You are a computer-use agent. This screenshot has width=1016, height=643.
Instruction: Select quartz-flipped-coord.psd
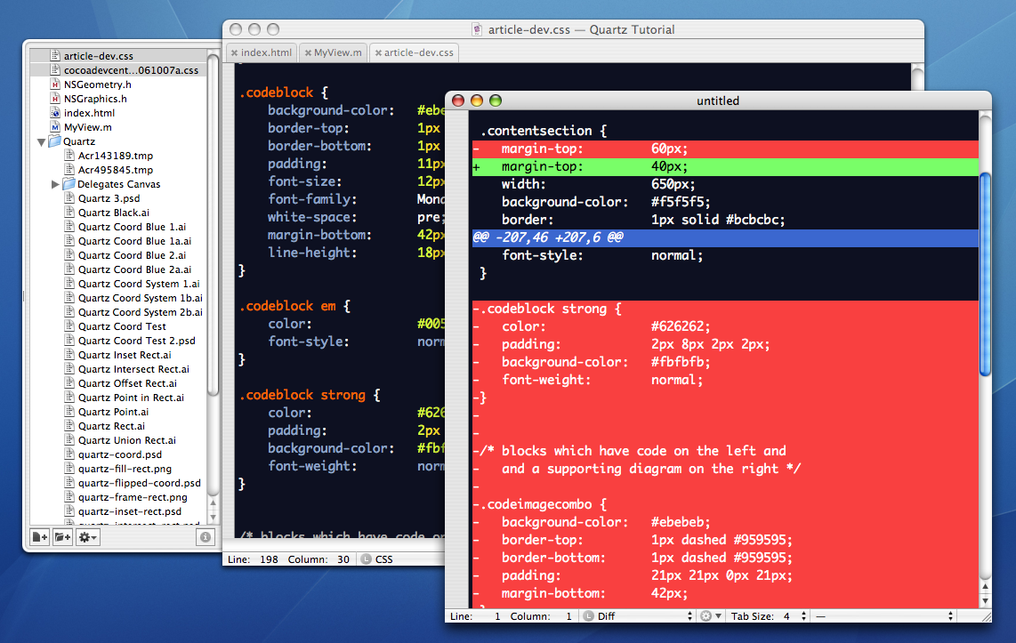pos(140,484)
